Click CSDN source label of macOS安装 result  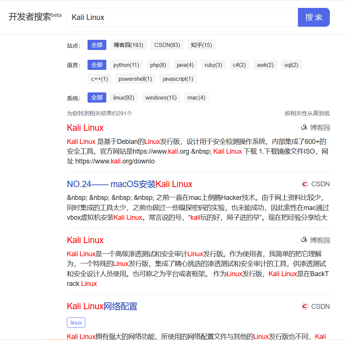(x=320, y=184)
